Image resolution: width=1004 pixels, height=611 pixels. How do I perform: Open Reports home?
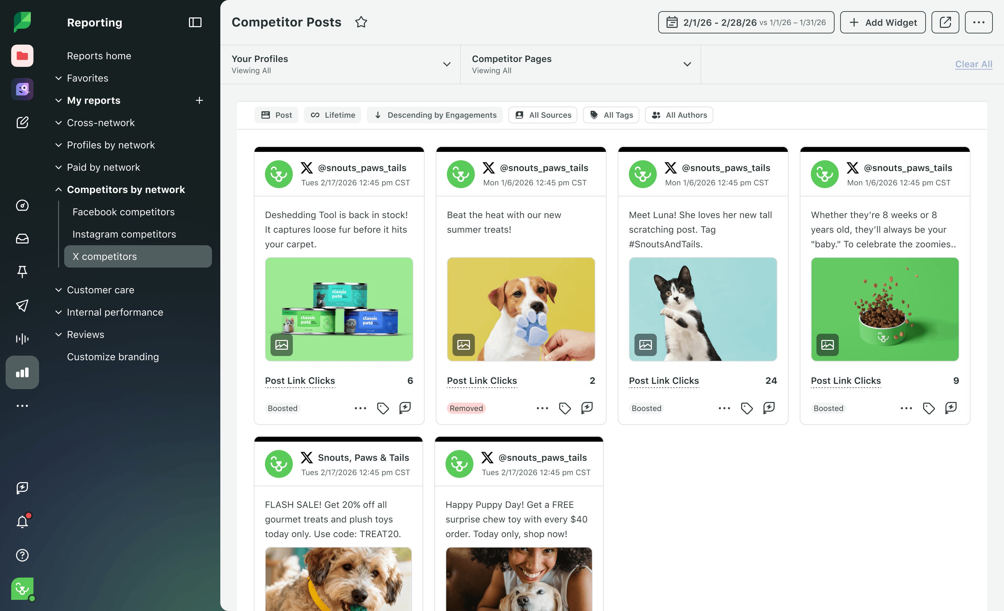(99, 56)
